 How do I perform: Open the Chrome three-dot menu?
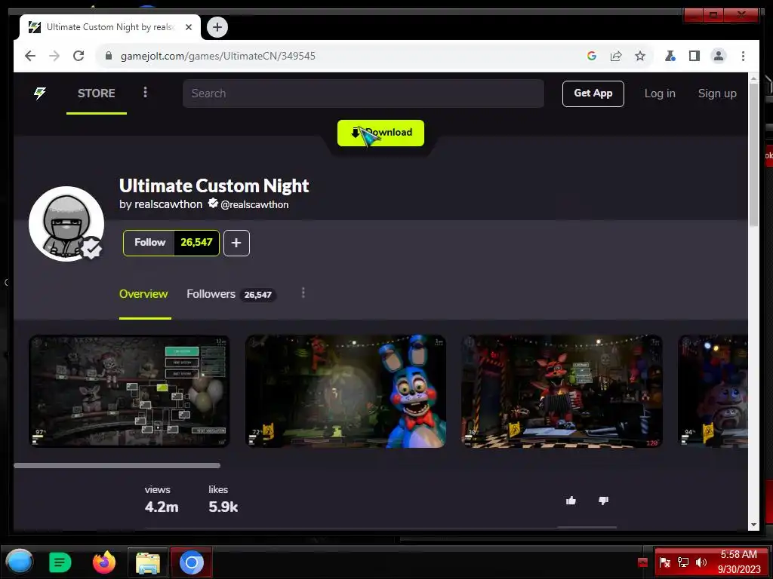coord(743,56)
